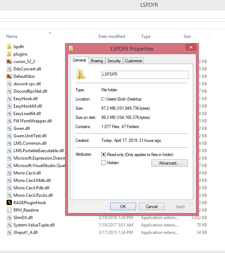This screenshot has height=253, width=225.
Task: Sort files by Date modified column
Action: pos(112,36)
